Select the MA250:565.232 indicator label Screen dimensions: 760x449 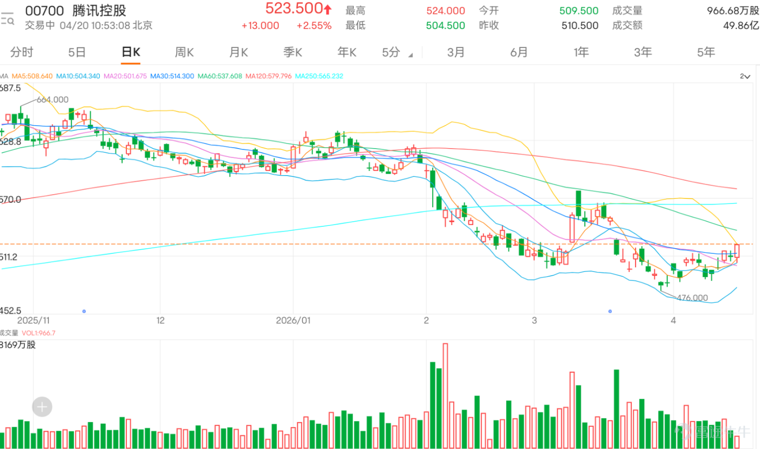[319, 76]
